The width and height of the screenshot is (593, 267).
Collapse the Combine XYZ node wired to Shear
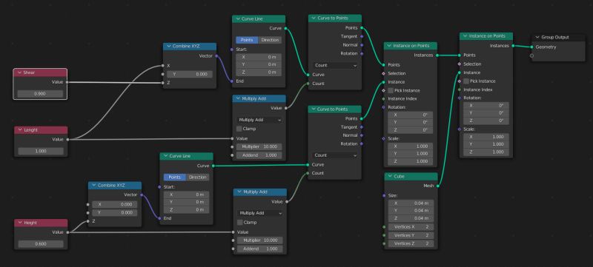[x=168, y=47]
